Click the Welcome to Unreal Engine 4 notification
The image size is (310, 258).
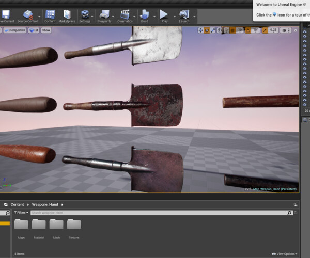point(282,10)
